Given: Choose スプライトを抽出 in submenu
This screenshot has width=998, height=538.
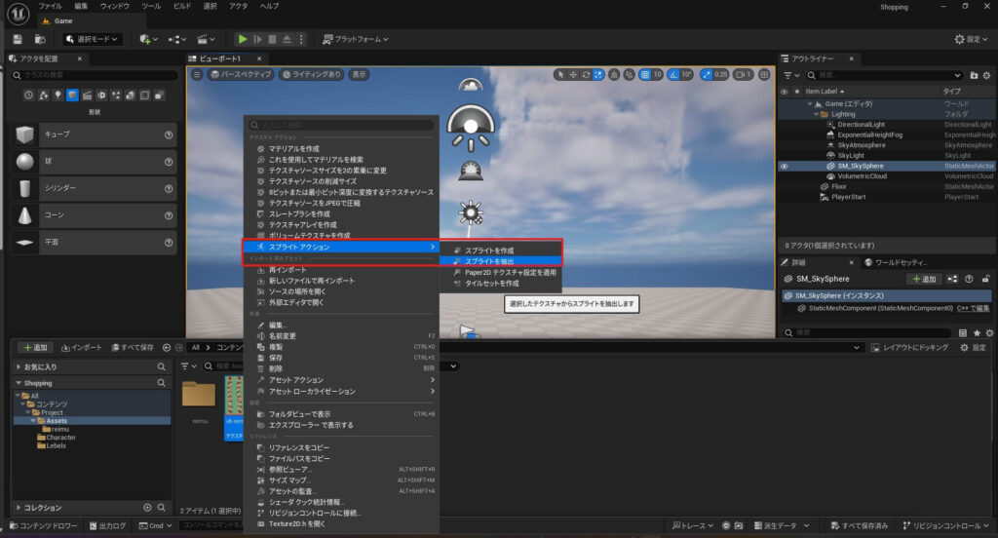Looking at the screenshot, I should click(x=489, y=261).
